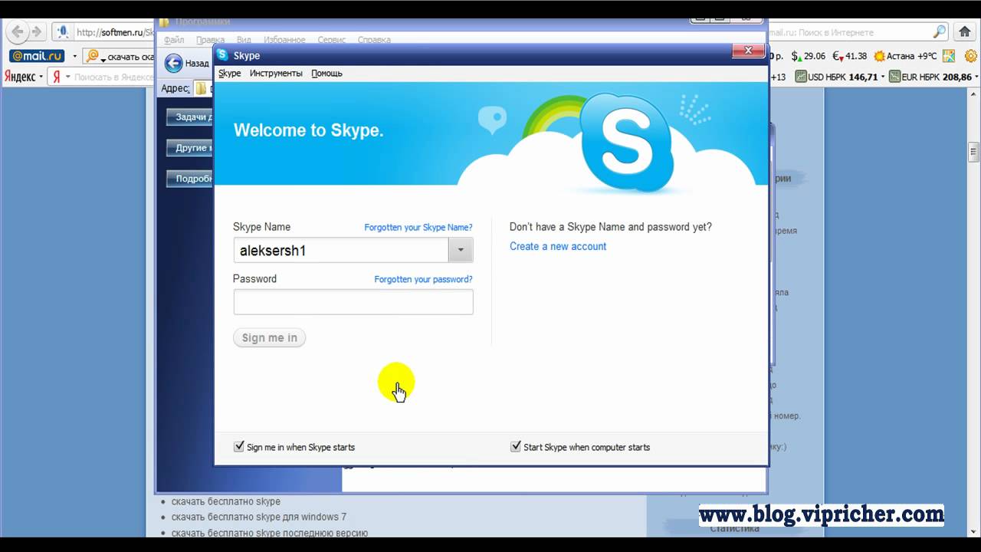The width and height of the screenshot is (981, 552).
Task: Expand the EUR НБРК rate dropdown
Action: pyautogui.click(x=976, y=77)
